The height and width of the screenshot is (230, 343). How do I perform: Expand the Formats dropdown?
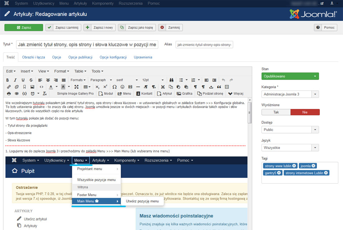[78, 80]
